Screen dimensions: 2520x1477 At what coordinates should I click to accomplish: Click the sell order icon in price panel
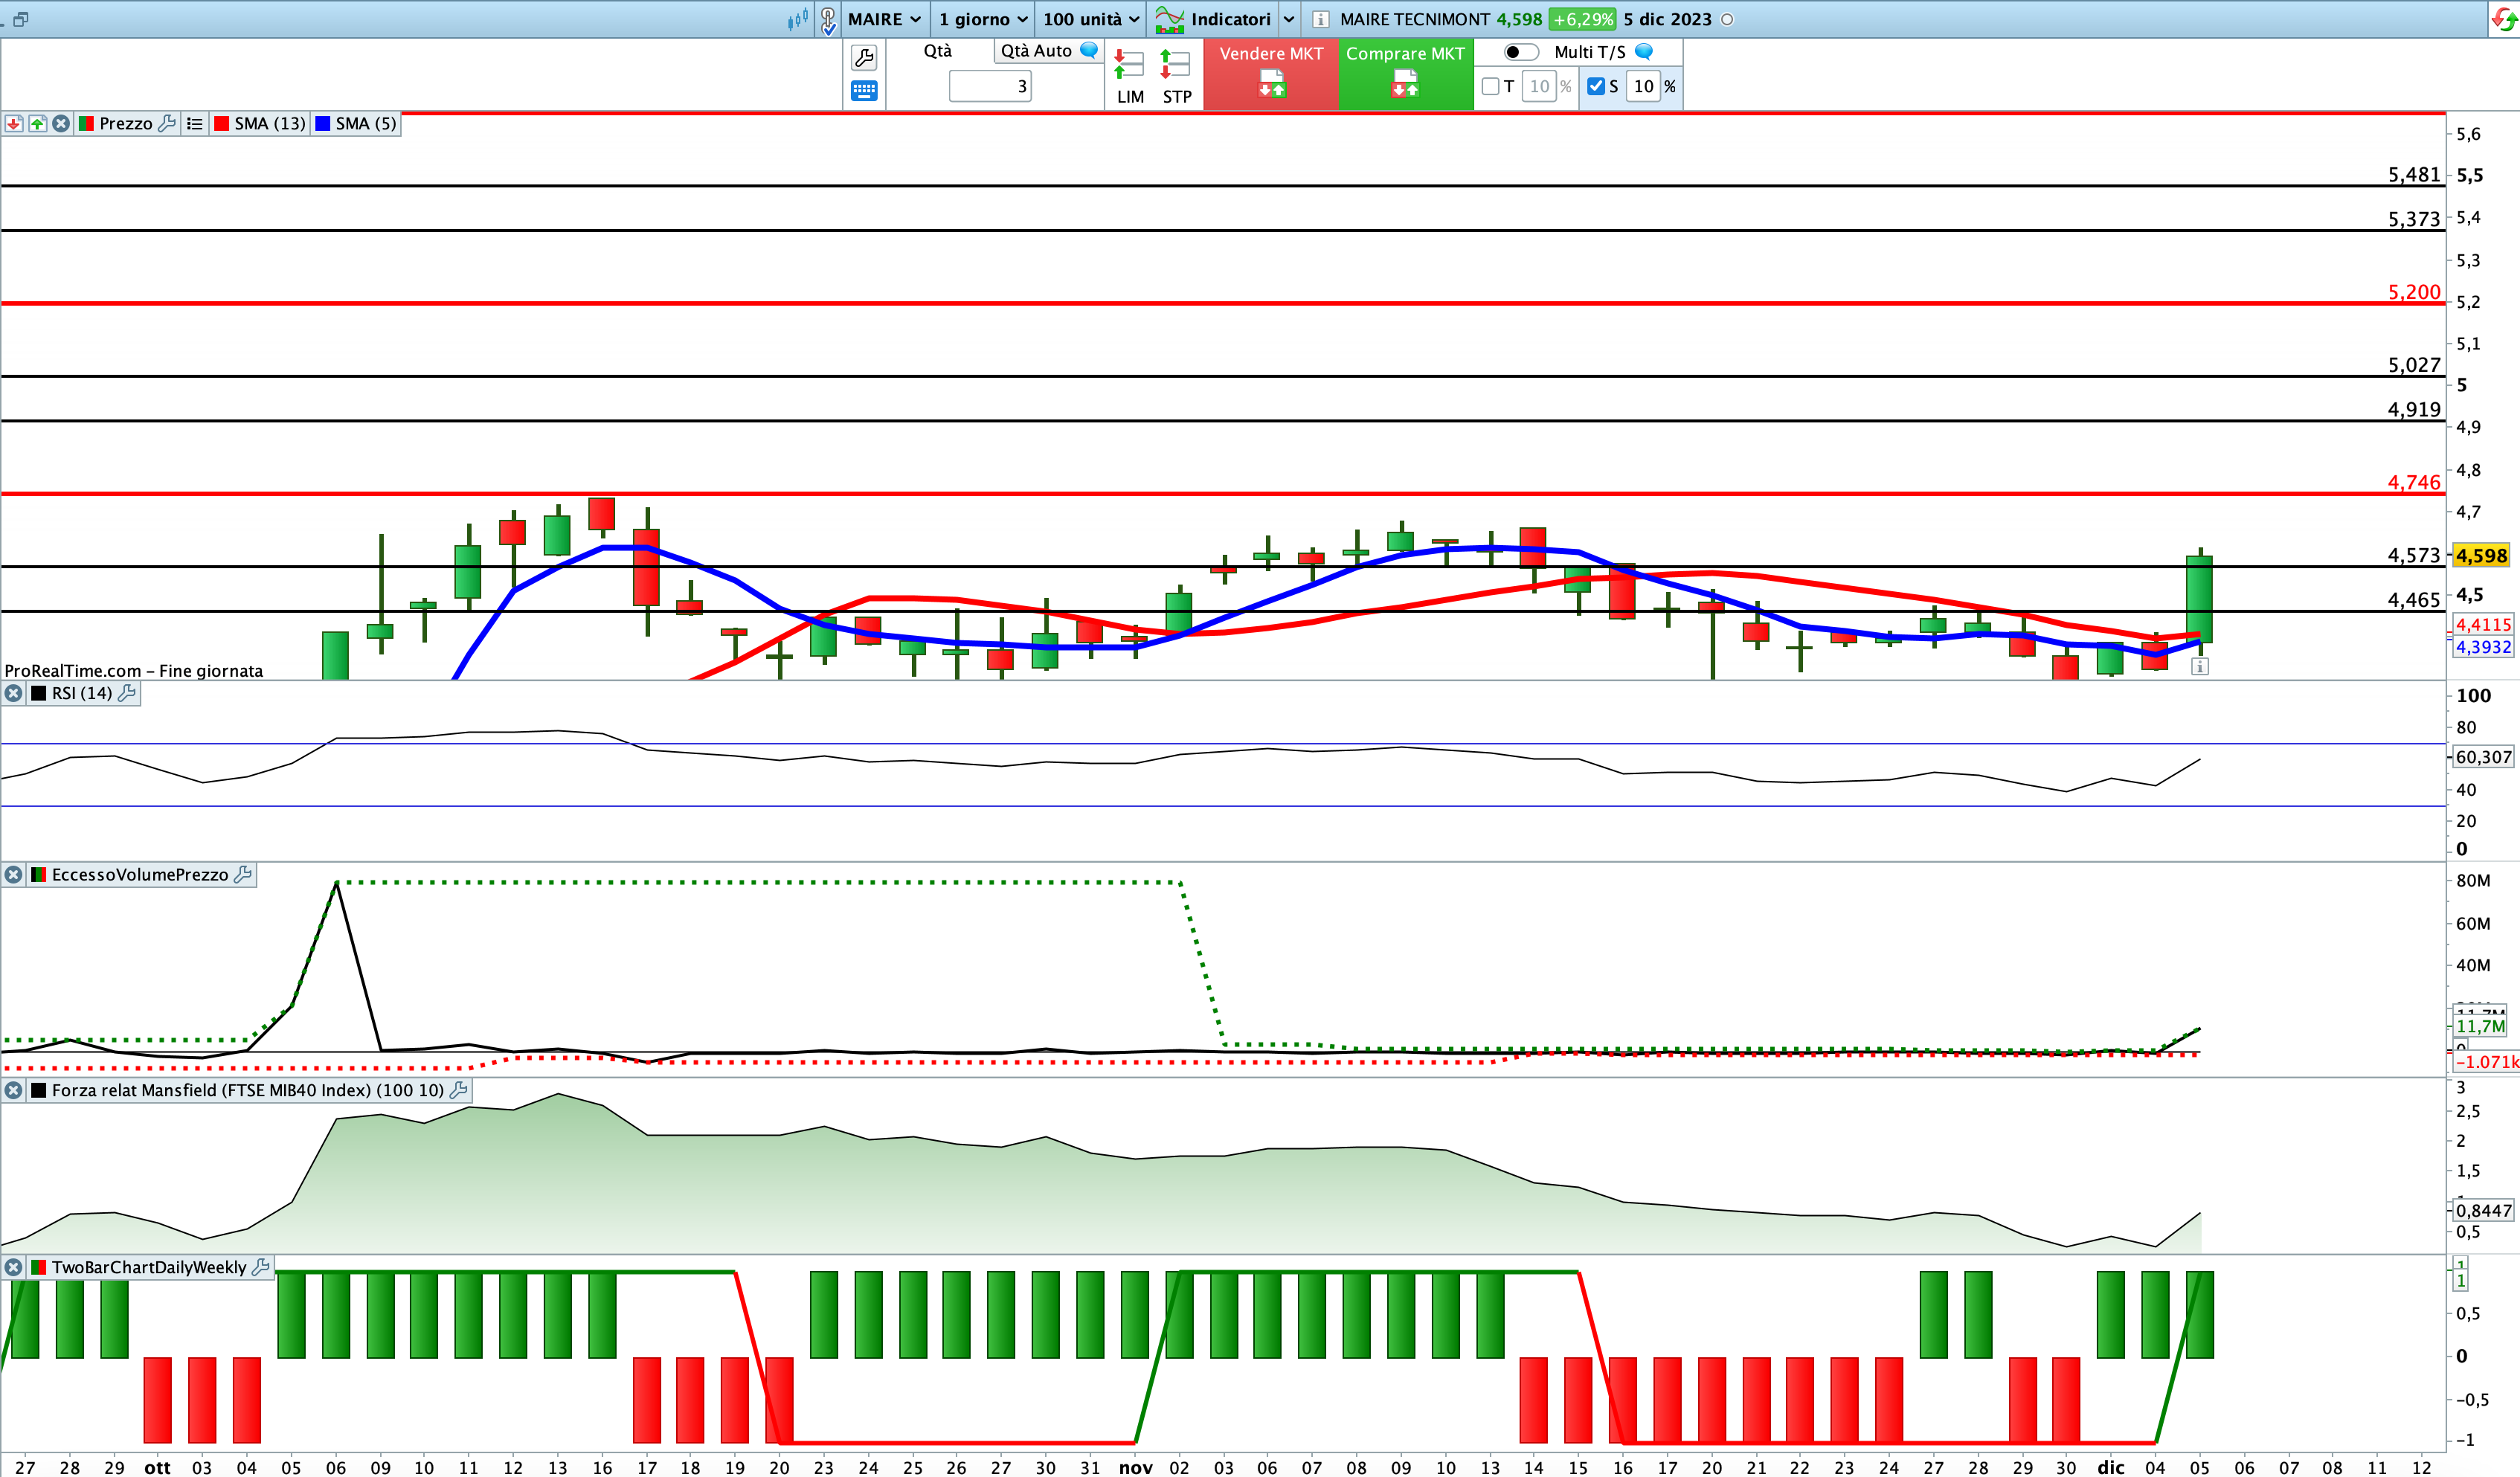pos(14,123)
